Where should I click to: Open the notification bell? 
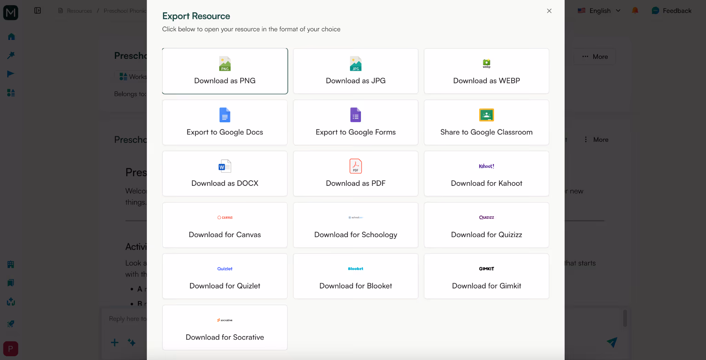pos(635,11)
